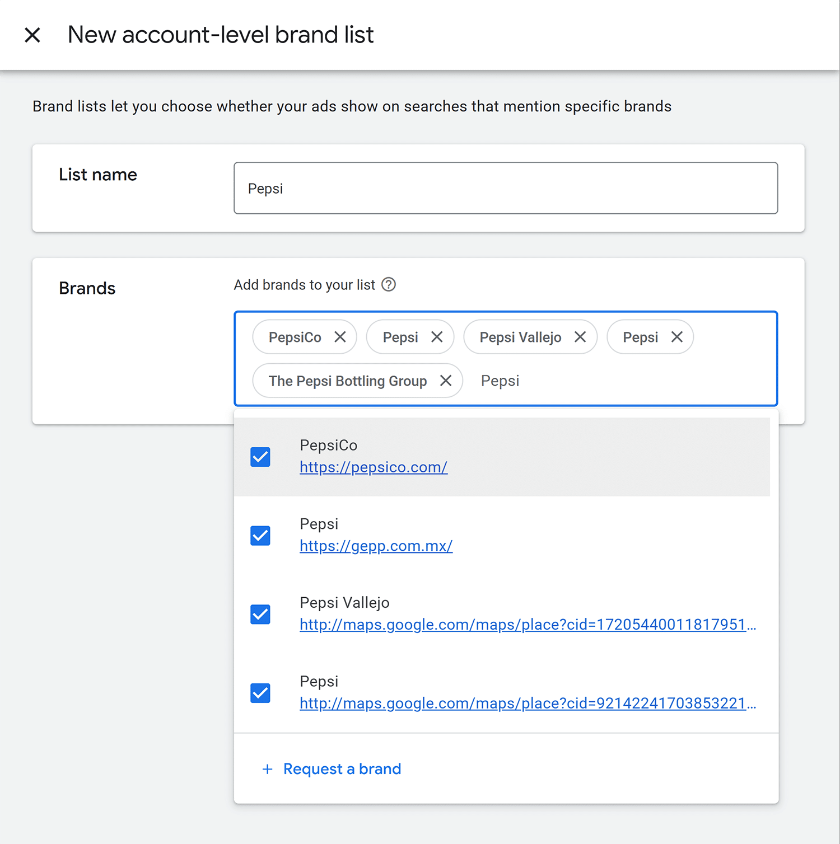Click the PepsiCo chip label
Screen dimensions: 840x844
(295, 337)
